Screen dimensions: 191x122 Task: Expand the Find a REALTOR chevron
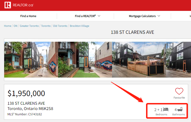(99, 16)
